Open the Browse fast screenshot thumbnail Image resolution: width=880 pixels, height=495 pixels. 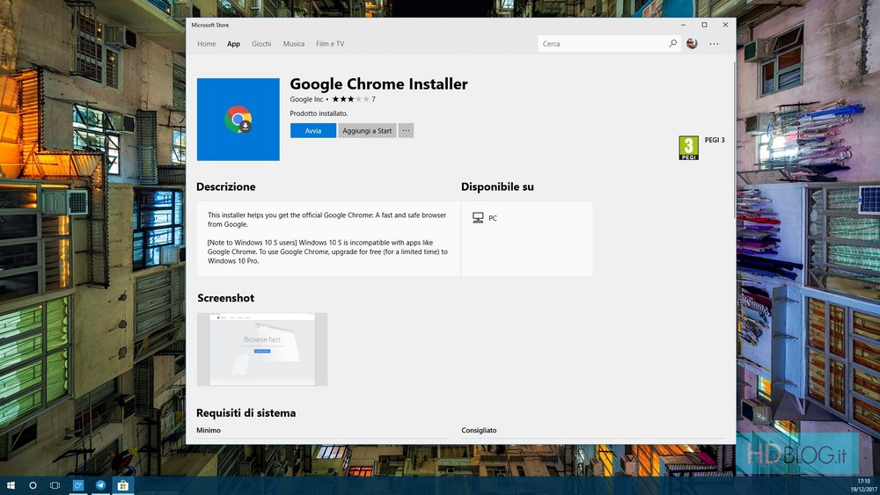point(262,349)
